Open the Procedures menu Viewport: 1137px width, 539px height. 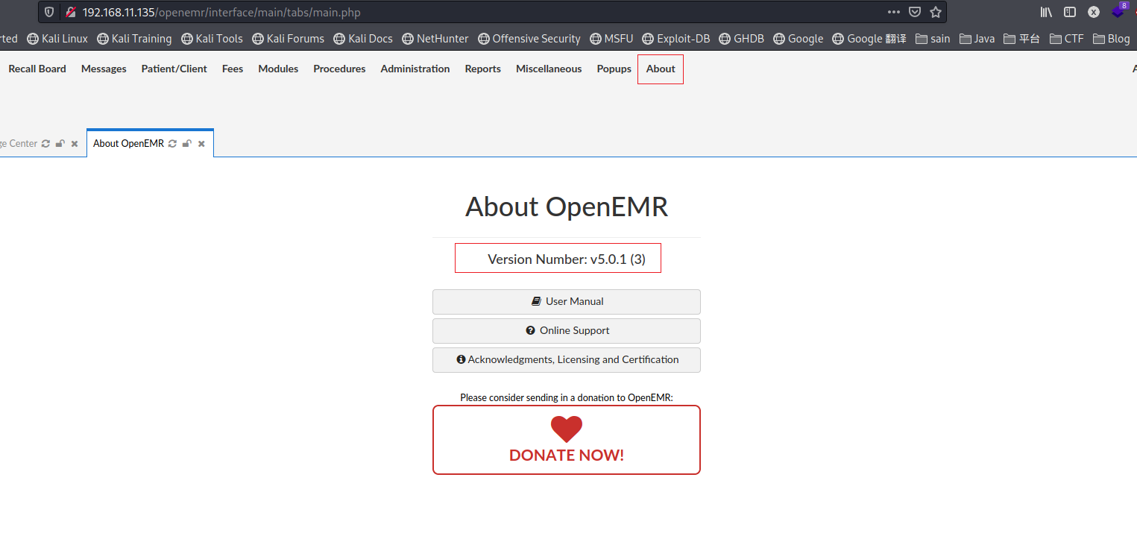tap(339, 69)
